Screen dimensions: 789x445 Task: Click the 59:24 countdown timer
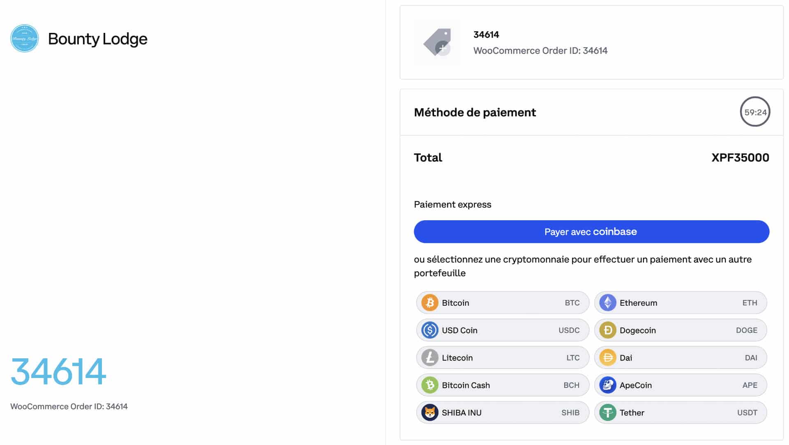(755, 112)
